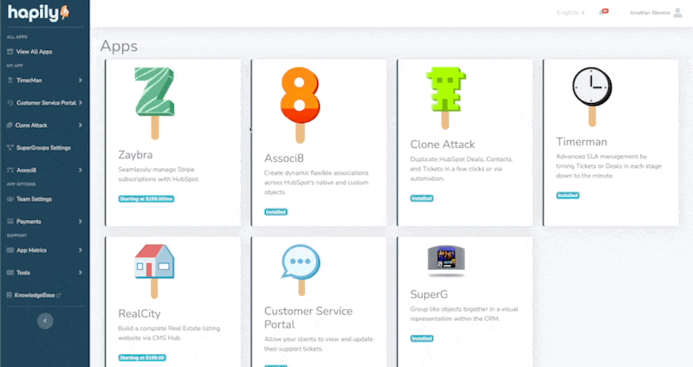Collapse the sidebar with the round arrow button
This screenshot has width=693, height=367.
click(45, 321)
